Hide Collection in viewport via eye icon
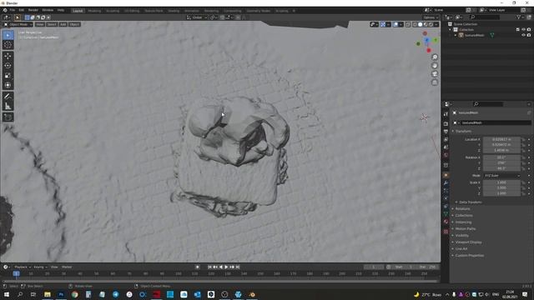The height and width of the screenshot is (300, 534). 523,30
